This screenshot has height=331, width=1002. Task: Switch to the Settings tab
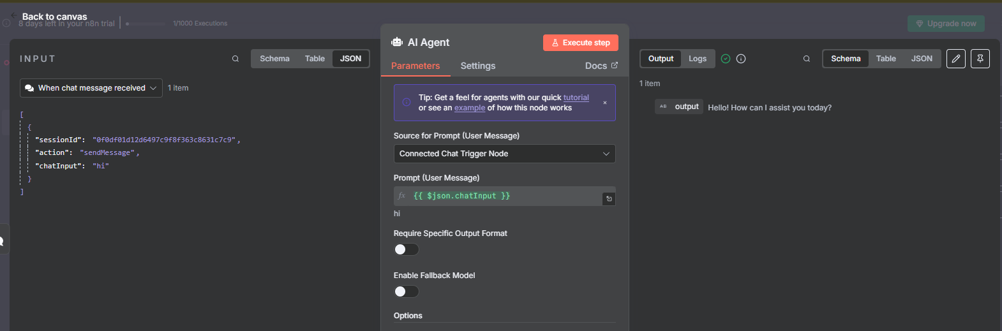point(477,66)
